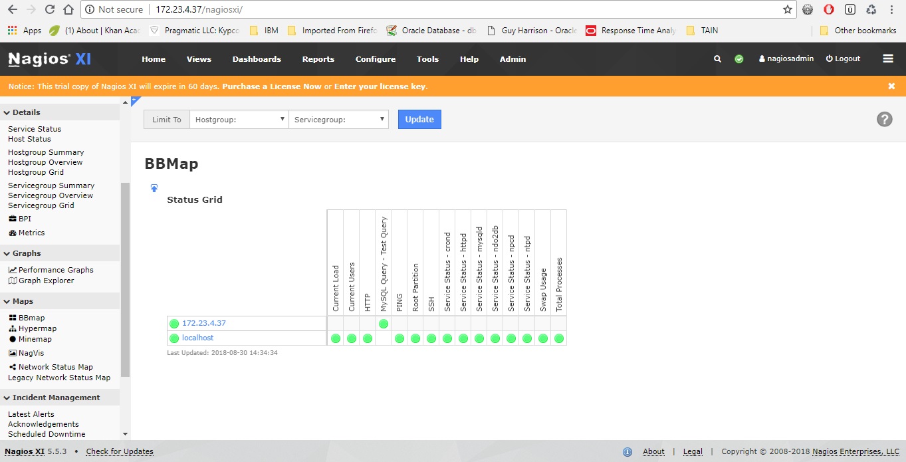Open Hostgroup Grid in sidebar

coord(36,172)
